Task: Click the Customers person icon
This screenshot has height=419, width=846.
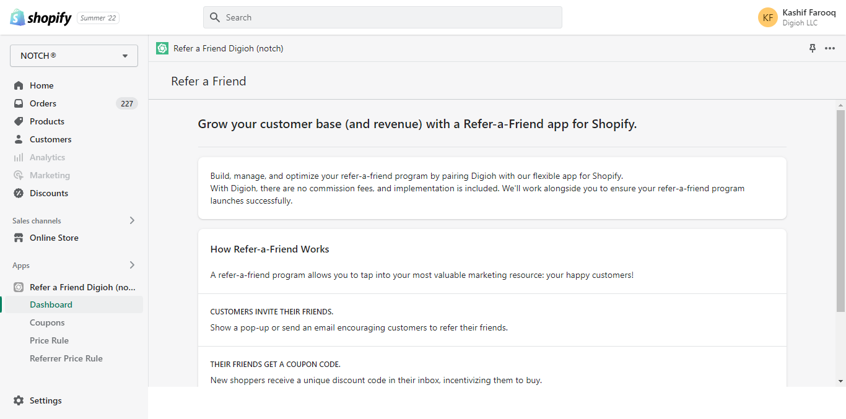Action: [x=19, y=139]
